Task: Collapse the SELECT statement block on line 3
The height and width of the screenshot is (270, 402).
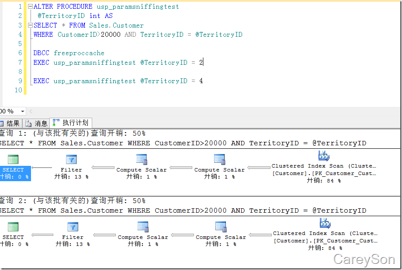Action: point(30,25)
